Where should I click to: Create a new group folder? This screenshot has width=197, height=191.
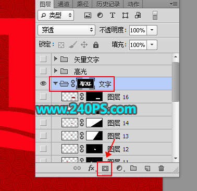point(133,168)
